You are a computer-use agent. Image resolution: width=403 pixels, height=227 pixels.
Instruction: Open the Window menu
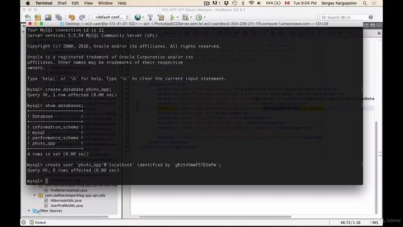pos(105,3)
